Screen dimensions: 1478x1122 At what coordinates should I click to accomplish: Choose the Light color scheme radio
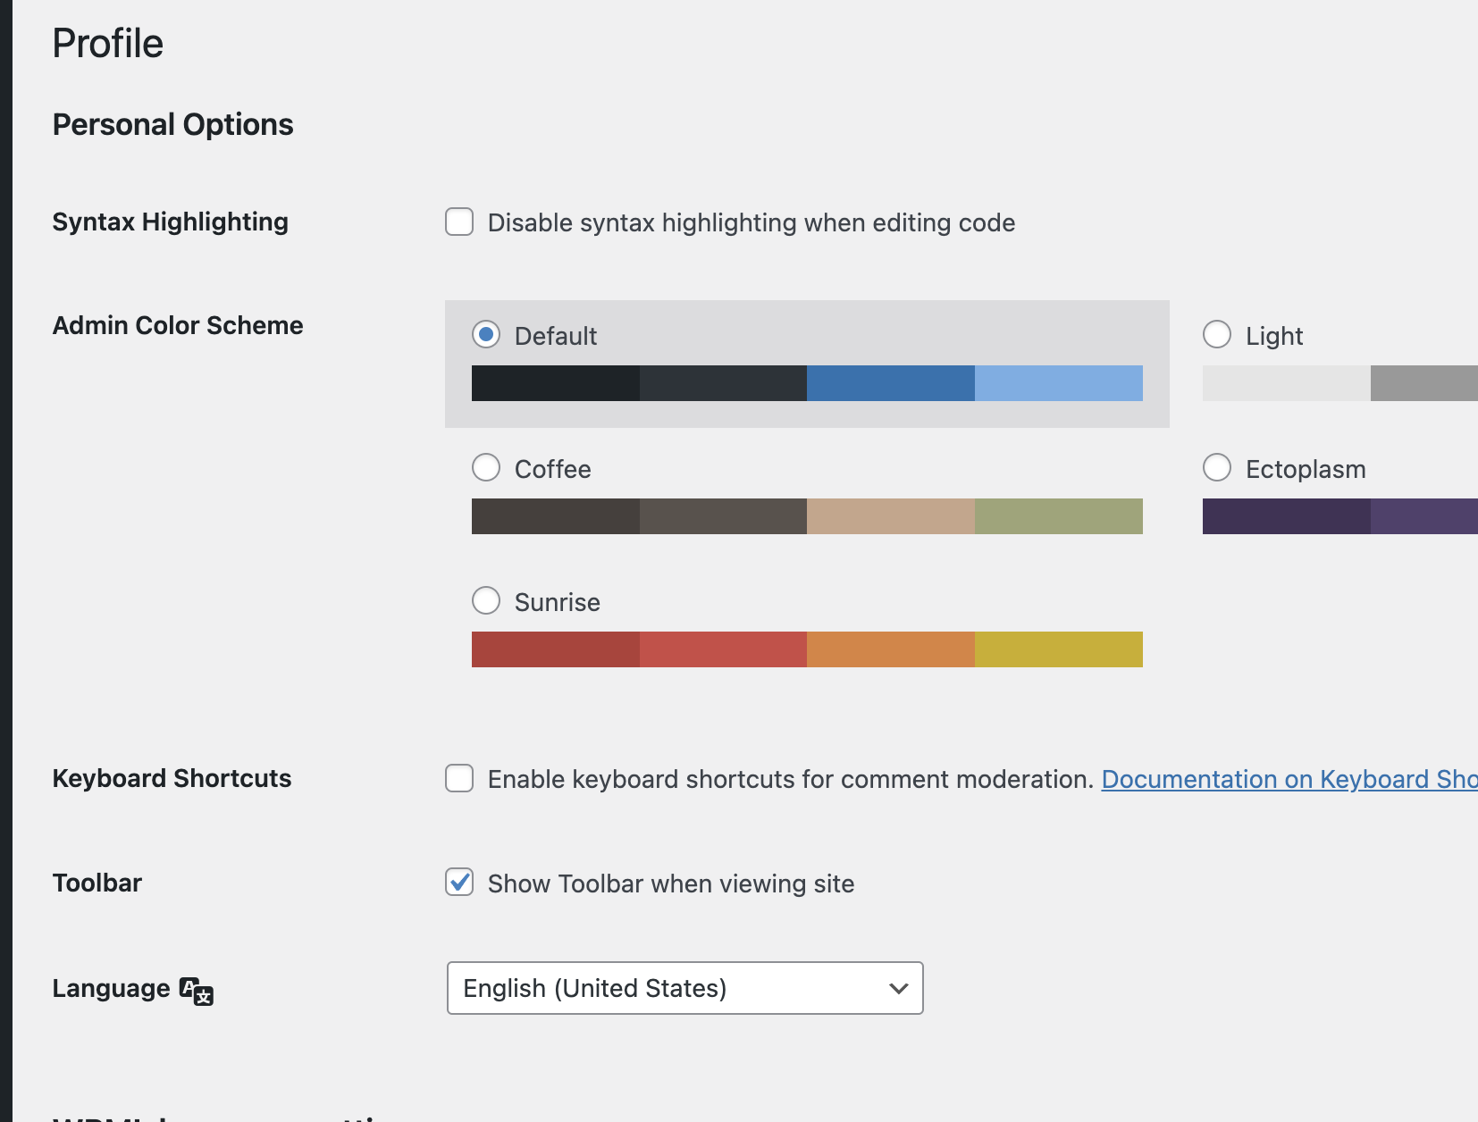[x=1217, y=335]
